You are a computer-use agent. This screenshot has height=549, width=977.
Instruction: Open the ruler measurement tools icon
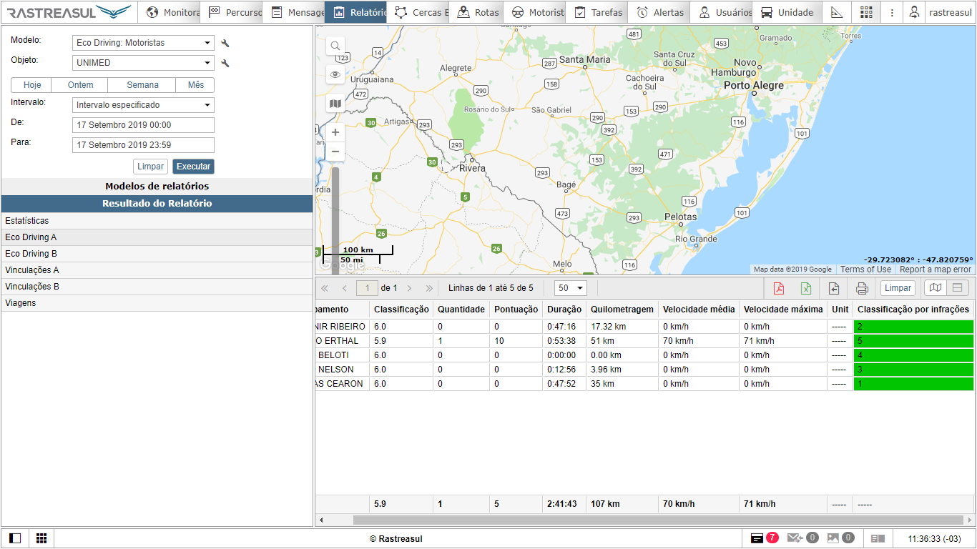837,12
